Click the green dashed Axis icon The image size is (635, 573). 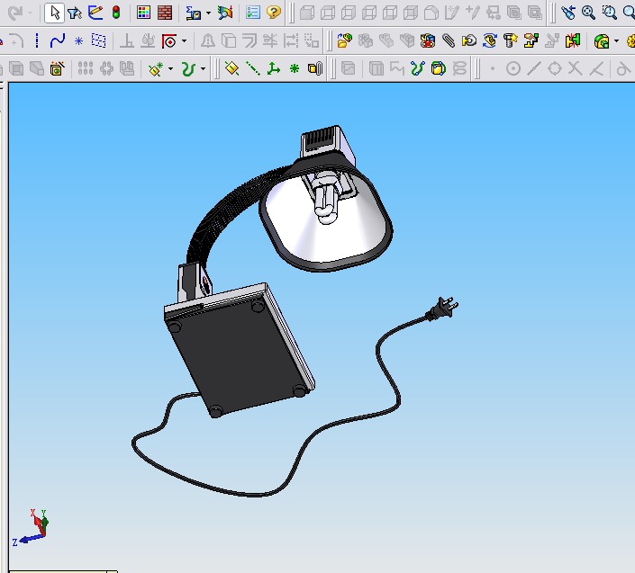(x=253, y=68)
